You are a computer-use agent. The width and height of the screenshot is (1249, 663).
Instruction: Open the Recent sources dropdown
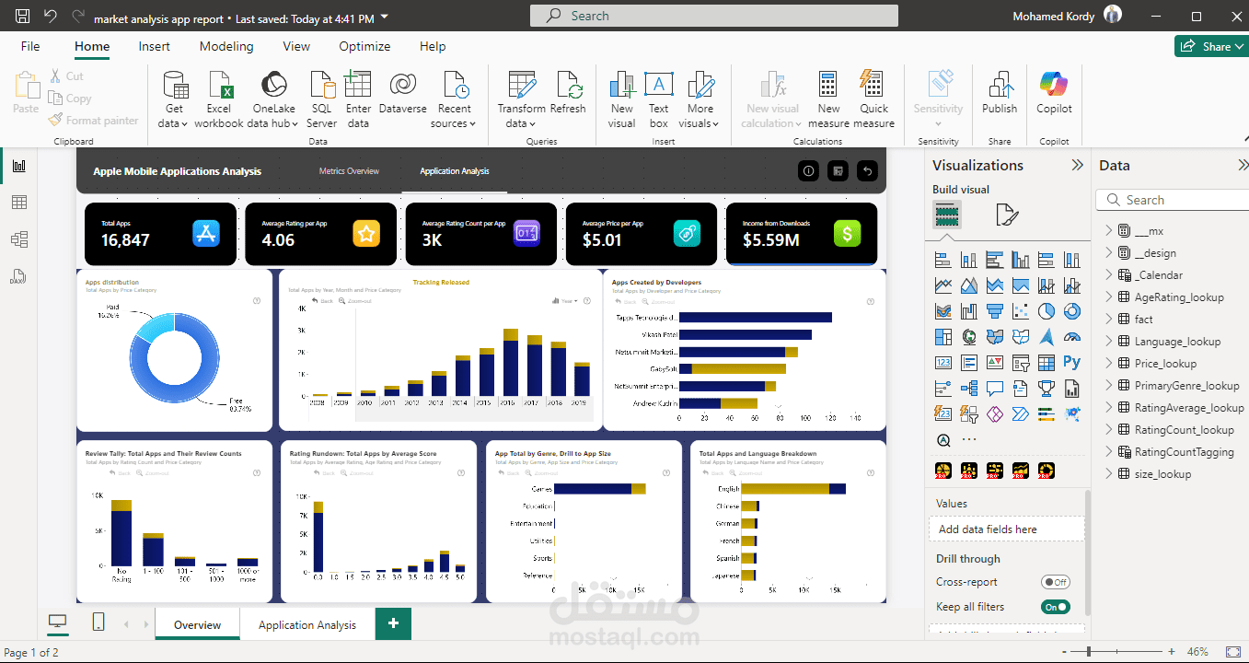pyautogui.click(x=454, y=99)
